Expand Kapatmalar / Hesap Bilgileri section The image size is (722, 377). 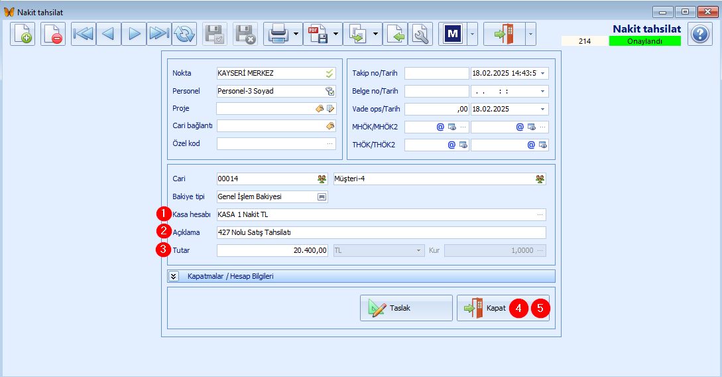(174, 276)
